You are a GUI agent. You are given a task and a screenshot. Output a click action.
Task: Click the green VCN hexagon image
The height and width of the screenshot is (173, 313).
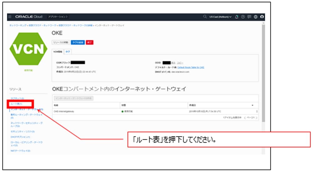coord(28,49)
